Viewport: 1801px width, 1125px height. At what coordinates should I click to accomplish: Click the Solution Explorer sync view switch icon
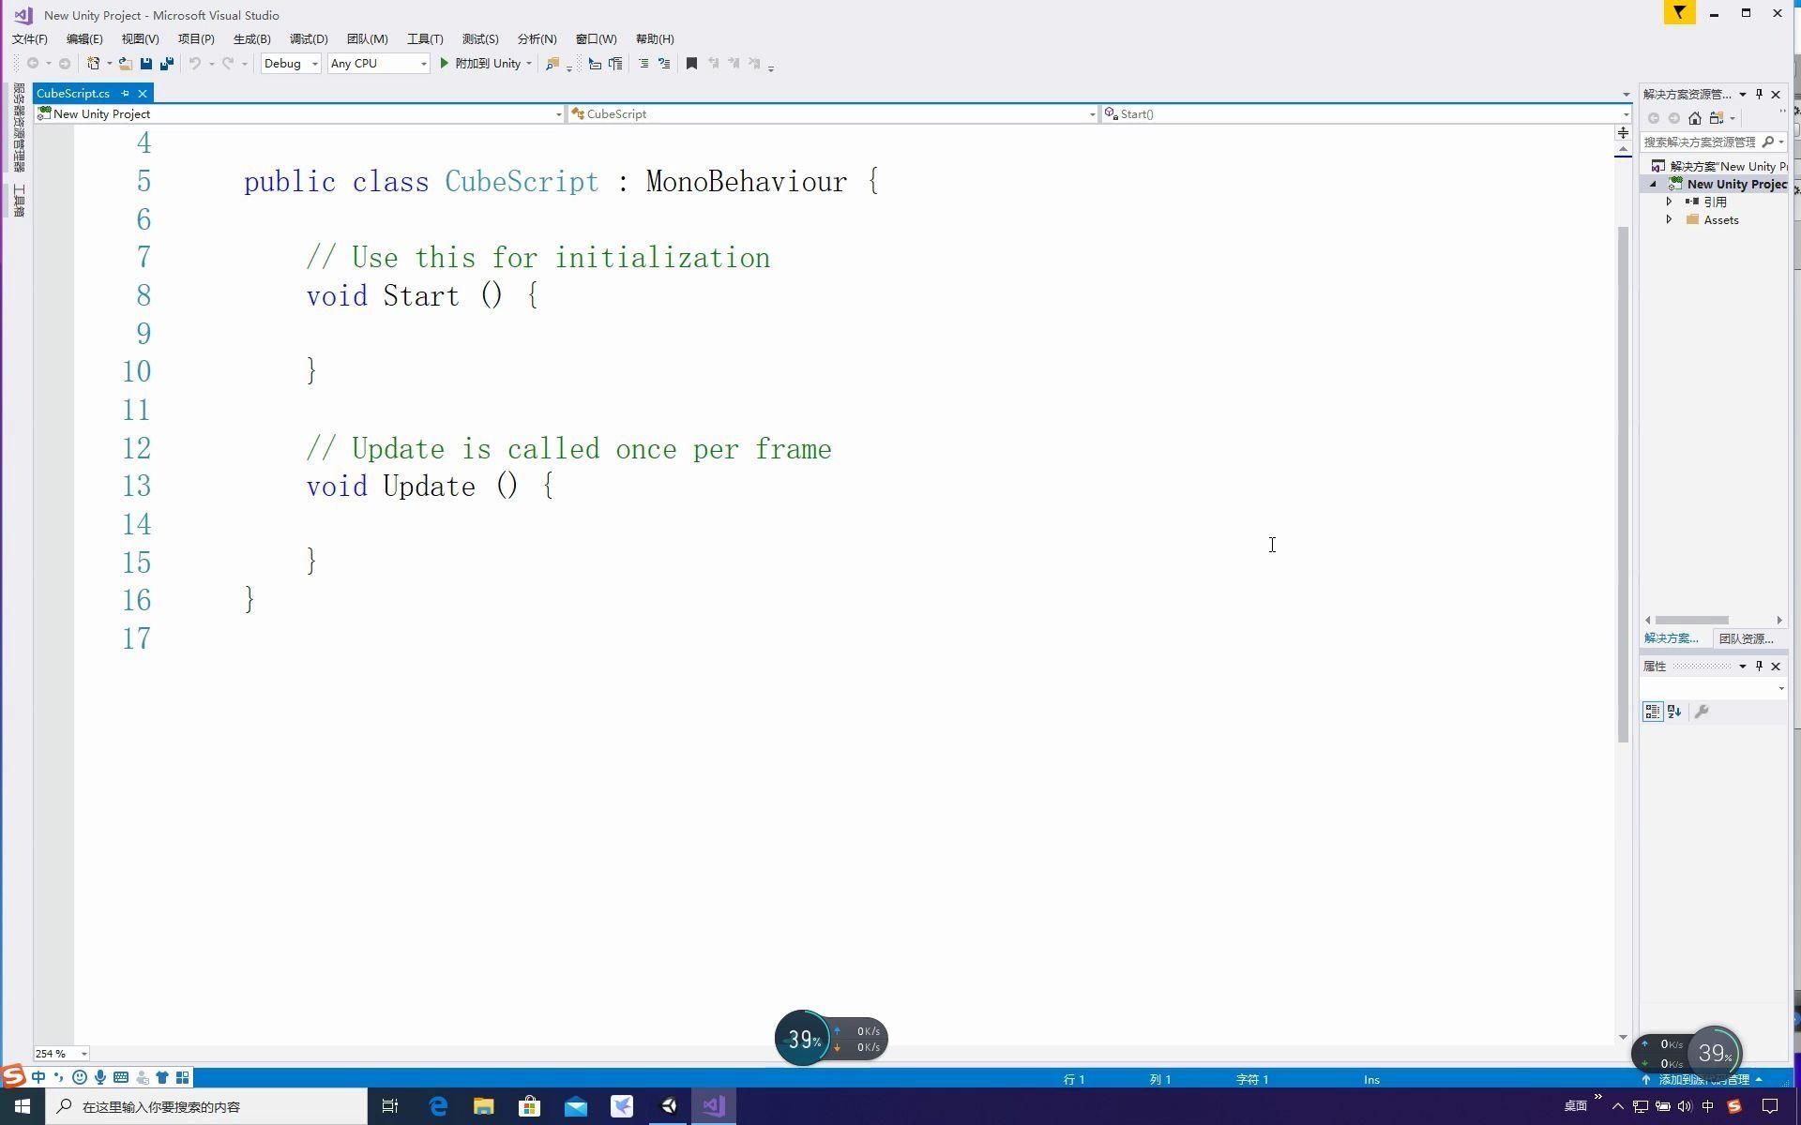tap(1717, 118)
